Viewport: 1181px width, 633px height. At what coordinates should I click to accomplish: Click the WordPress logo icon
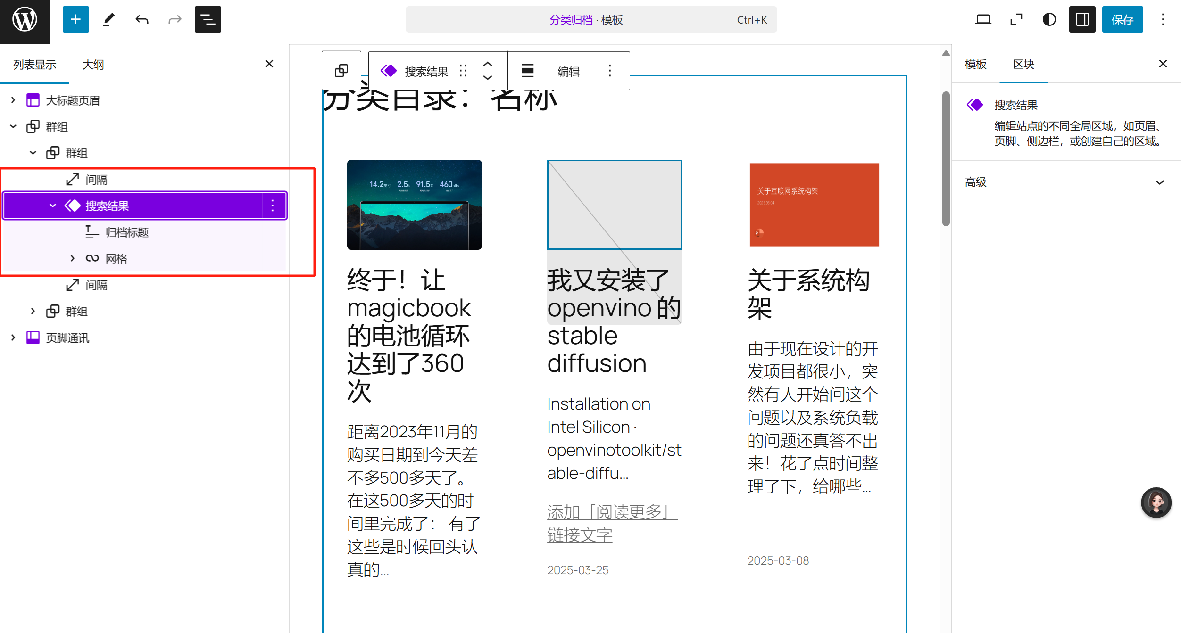25,20
